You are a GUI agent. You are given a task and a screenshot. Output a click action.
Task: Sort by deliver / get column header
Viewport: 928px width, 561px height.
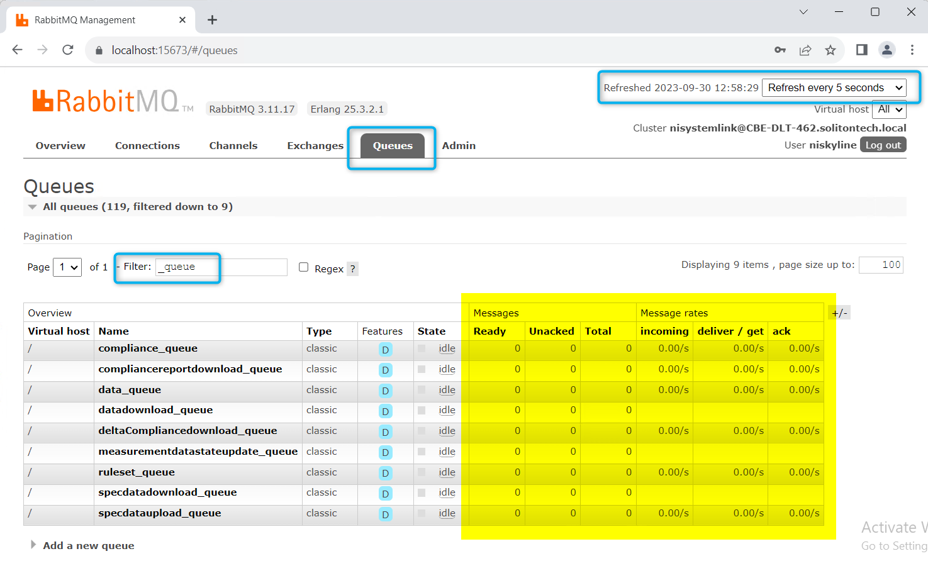tap(730, 331)
